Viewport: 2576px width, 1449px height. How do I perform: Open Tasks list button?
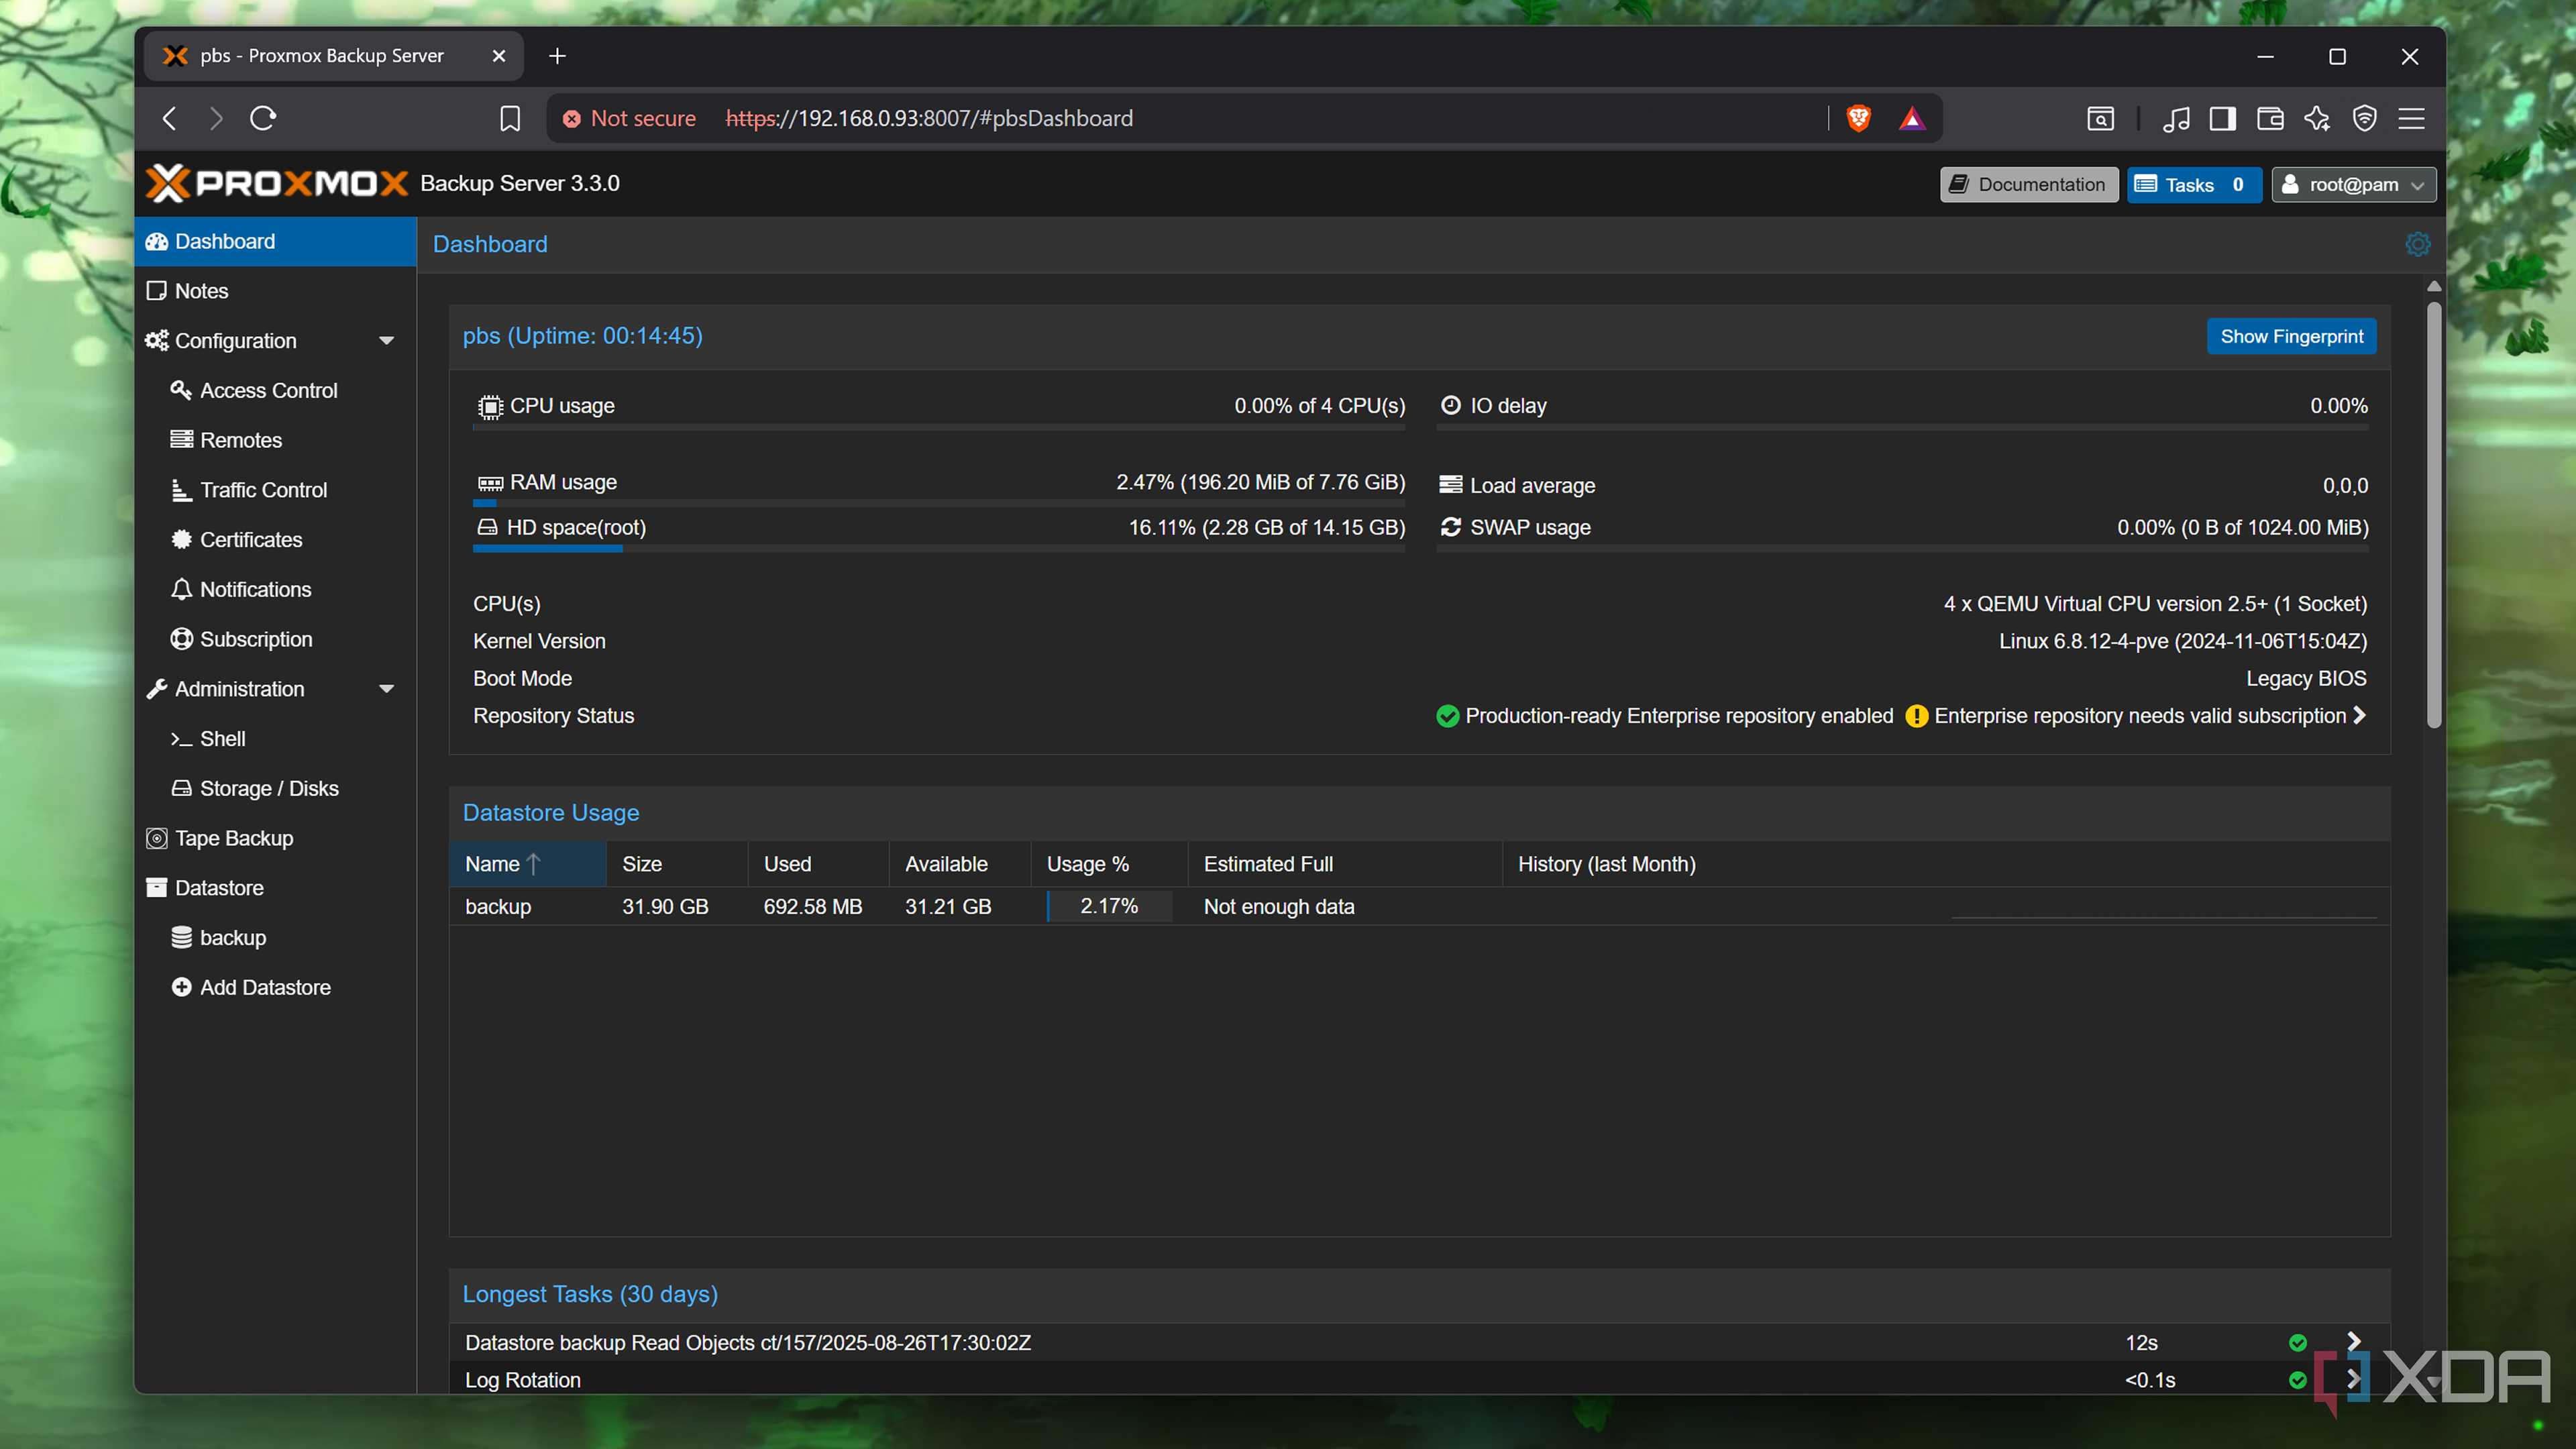[2193, 184]
